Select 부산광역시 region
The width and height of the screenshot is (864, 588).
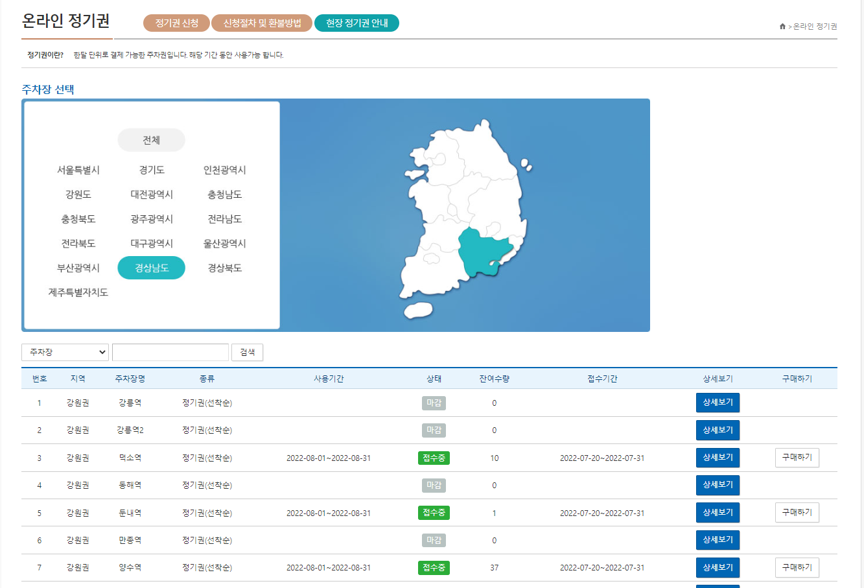[78, 268]
